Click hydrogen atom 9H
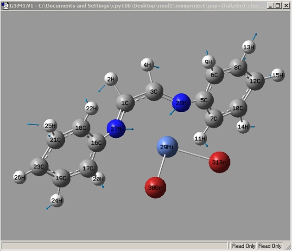The image size is (292, 251). click(x=209, y=62)
